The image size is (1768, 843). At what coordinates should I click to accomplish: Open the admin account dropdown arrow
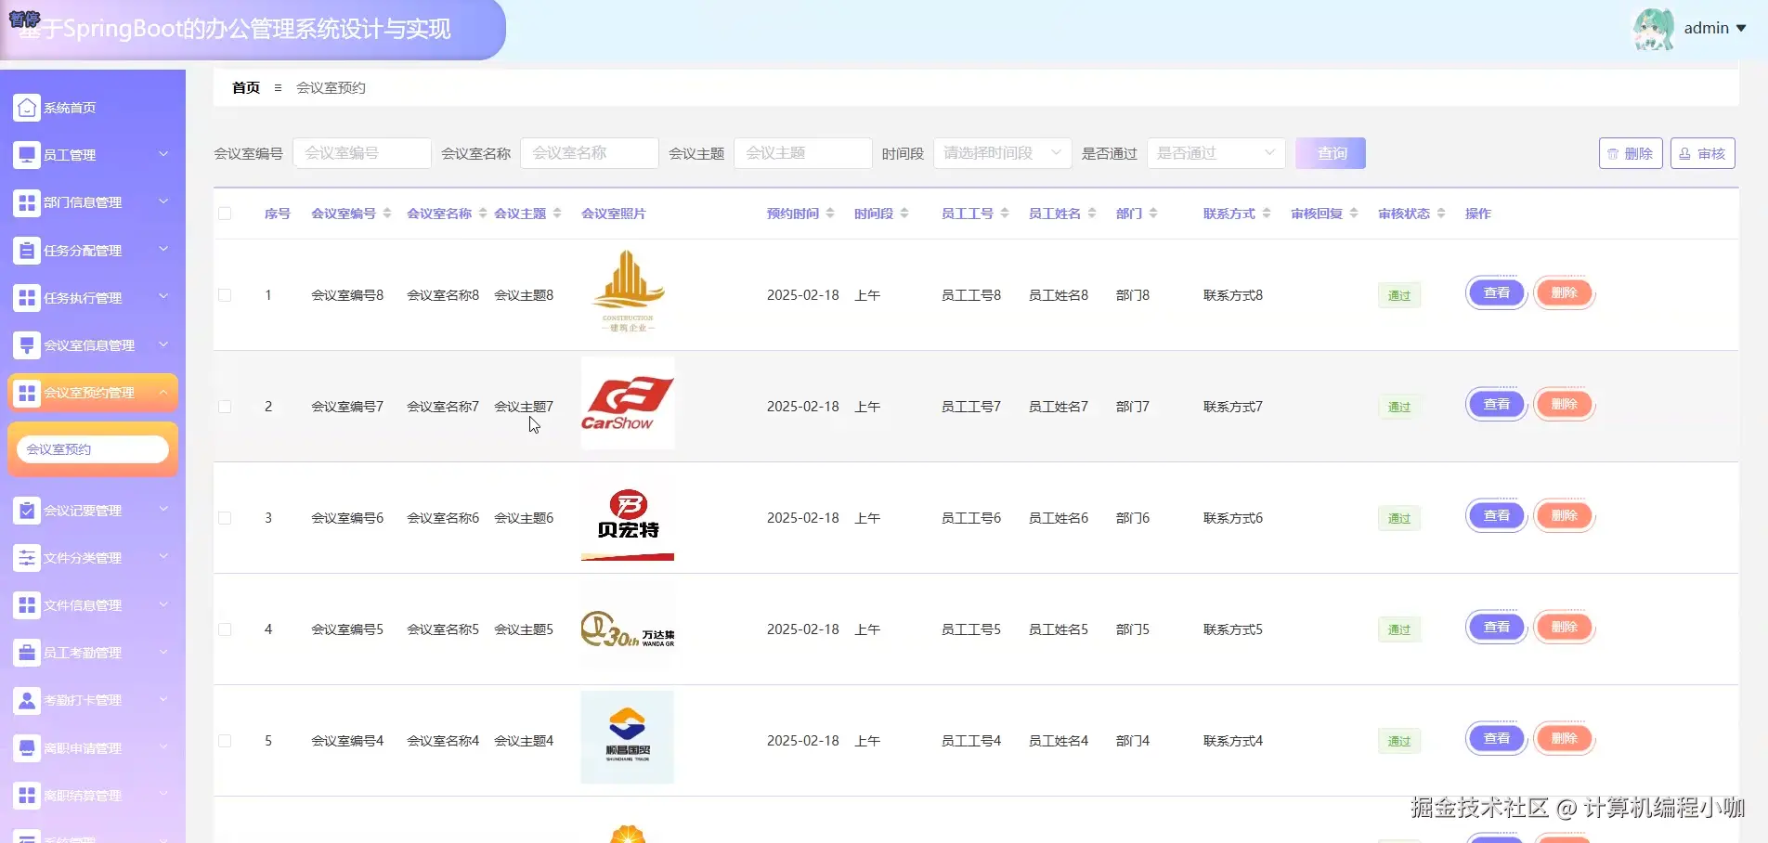1741,29
